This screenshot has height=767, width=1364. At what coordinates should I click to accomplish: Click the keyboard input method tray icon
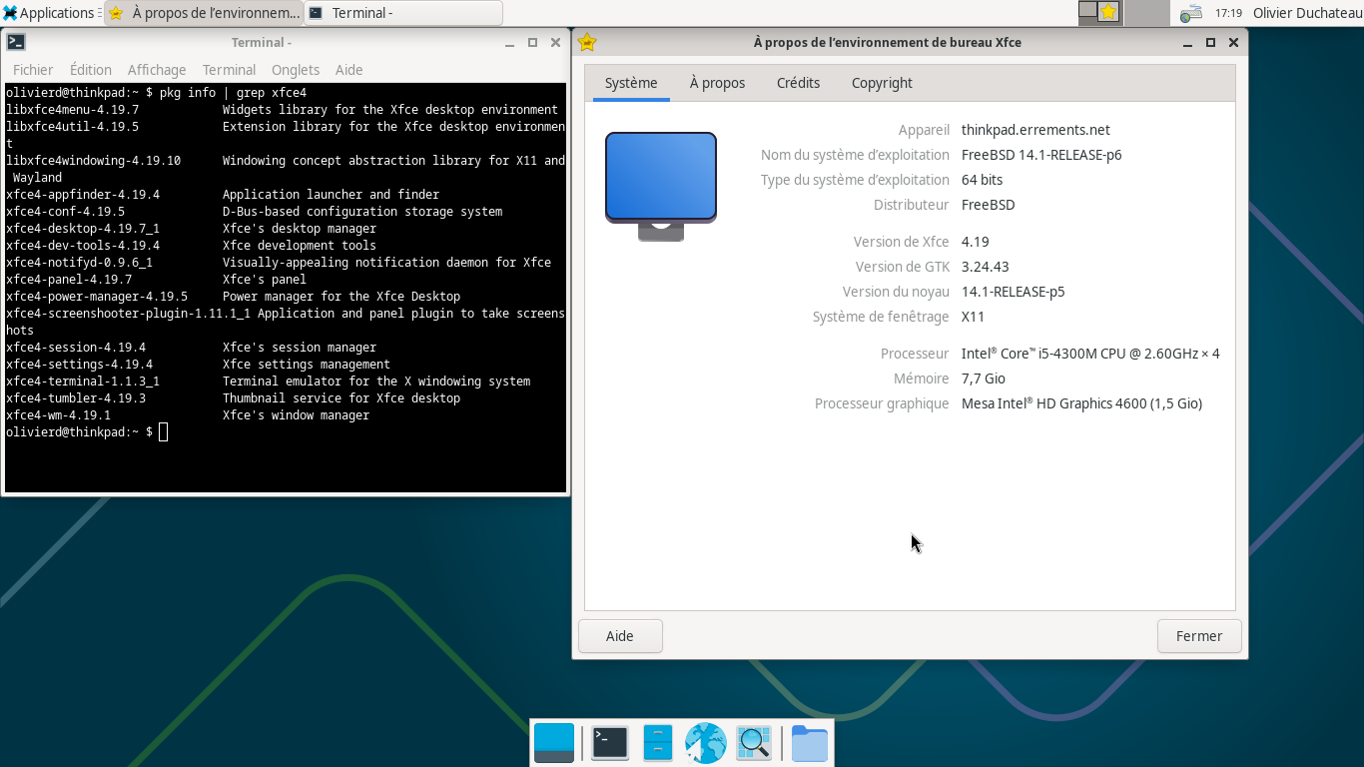(1190, 14)
